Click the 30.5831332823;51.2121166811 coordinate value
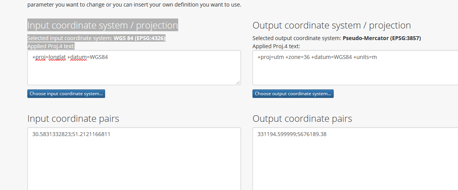 [x=71, y=135]
